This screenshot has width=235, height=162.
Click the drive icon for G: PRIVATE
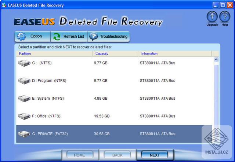24,134
